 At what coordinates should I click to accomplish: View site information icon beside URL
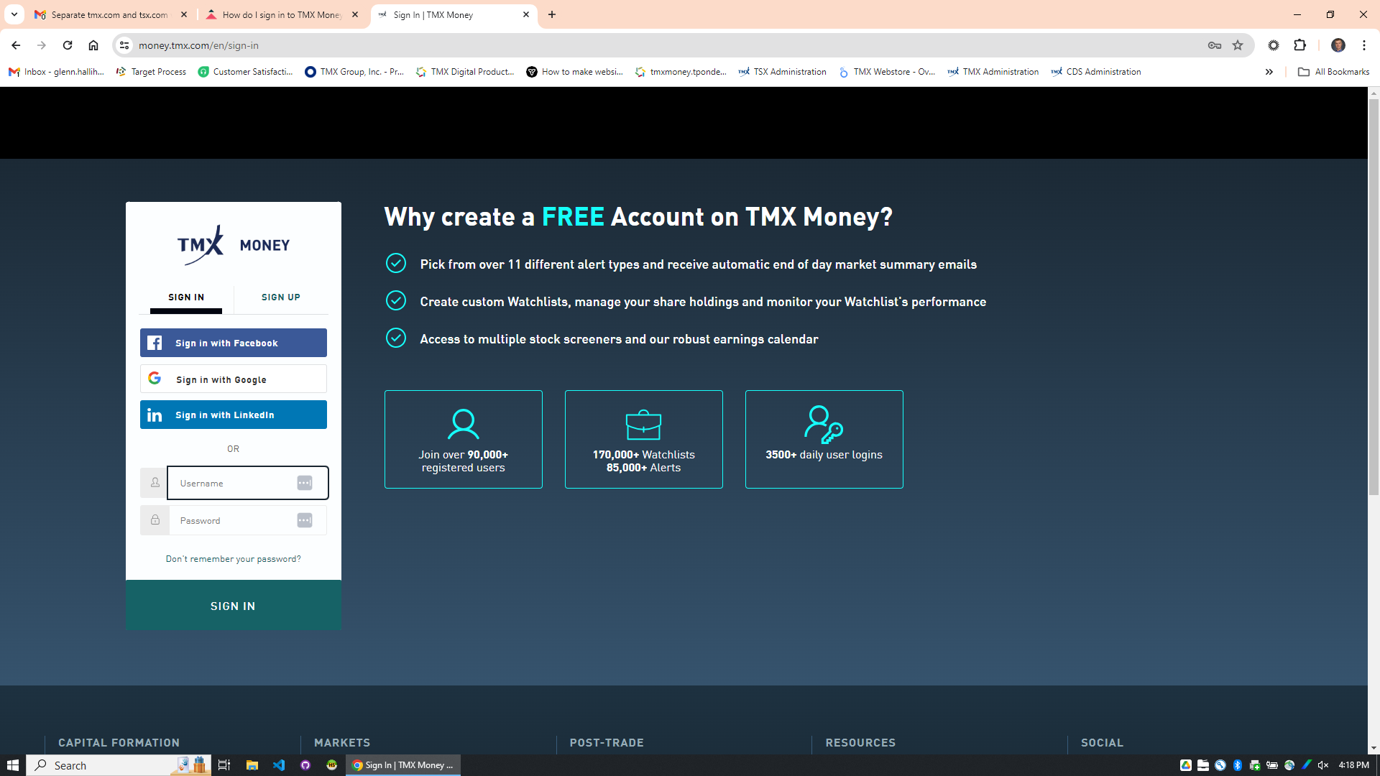124,45
